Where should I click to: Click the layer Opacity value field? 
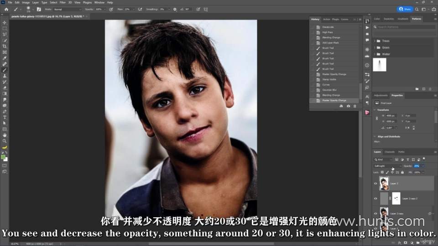click(417, 166)
